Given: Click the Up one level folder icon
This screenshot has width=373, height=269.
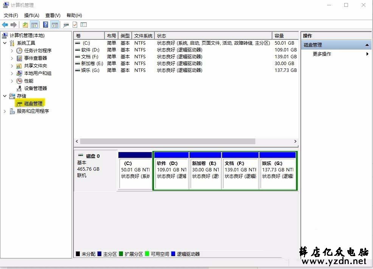Looking at the screenshot, I should click(x=25, y=25).
